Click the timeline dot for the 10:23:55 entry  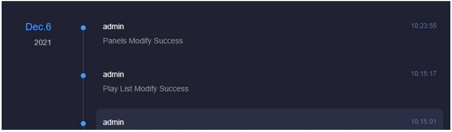[83, 28]
